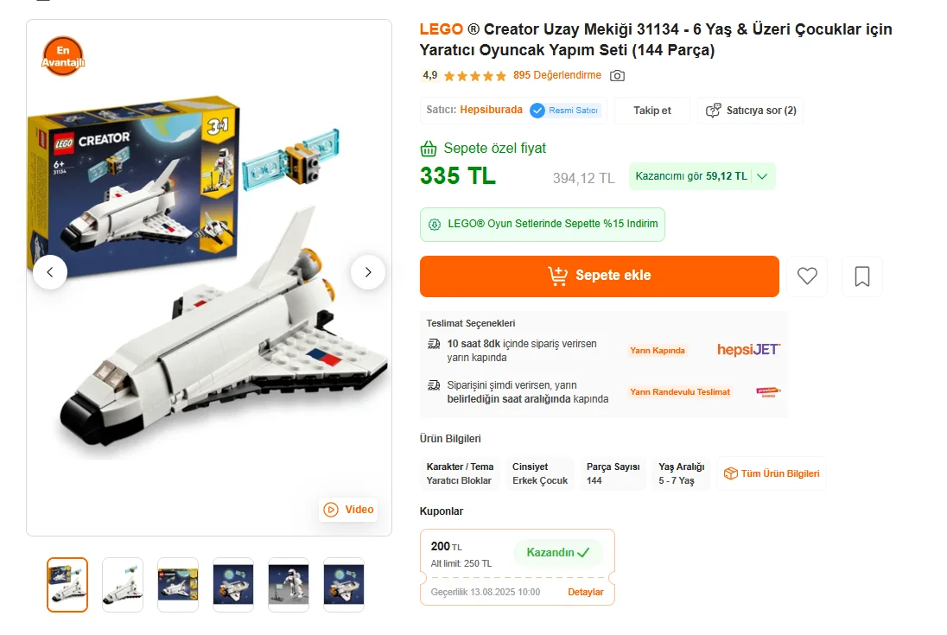947x635 pixels.
Task: Open 'Satıcıya sor (2)' seller questions
Action: pyautogui.click(x=751, y=111)
